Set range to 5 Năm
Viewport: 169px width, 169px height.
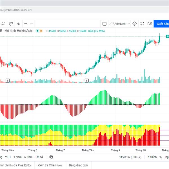[x=28, y=157]
